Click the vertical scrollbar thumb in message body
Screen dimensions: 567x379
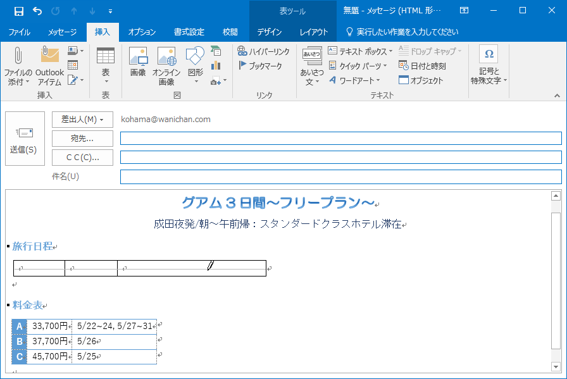tap(556, 281)
